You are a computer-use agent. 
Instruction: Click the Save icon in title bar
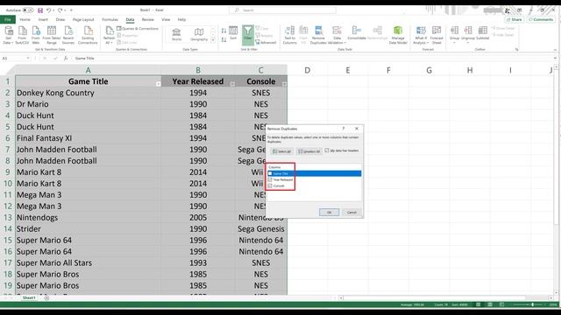[40, 10]
